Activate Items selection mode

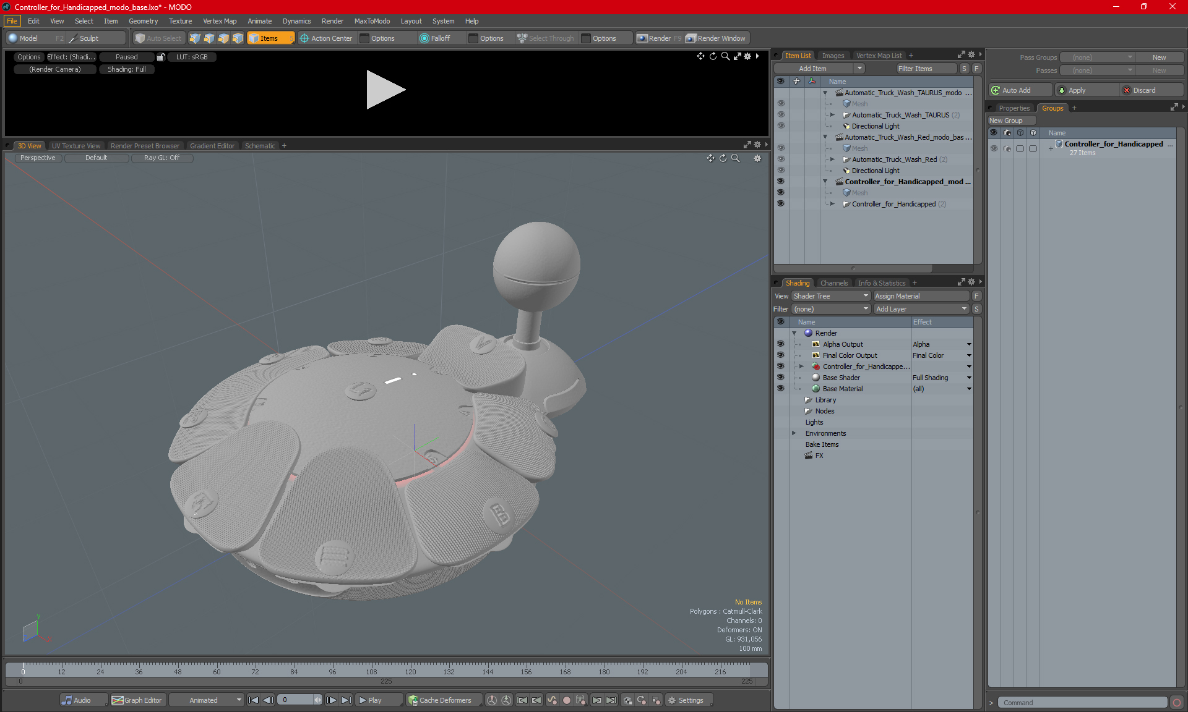point(270,38)
